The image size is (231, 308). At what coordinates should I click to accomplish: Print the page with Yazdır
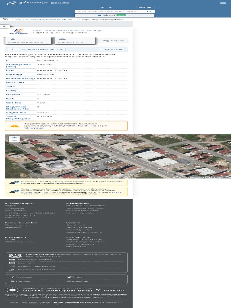pyautogui.click(x=113, y=50)
